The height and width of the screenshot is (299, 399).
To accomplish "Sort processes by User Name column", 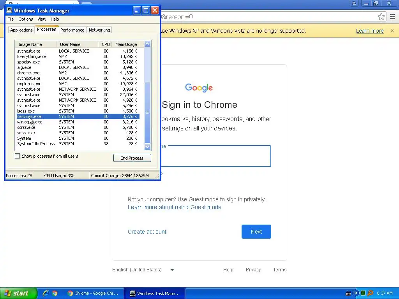I will coord(77,44).
